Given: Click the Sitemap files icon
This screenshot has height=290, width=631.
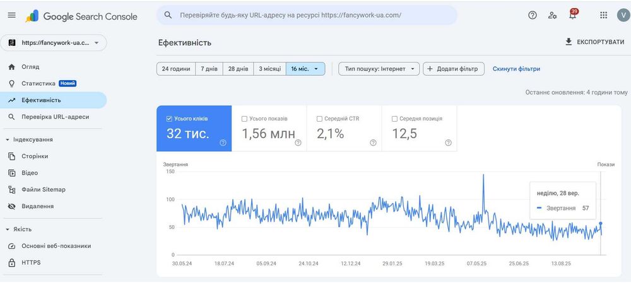Looking at the screenshot, I should coord(11,189).
